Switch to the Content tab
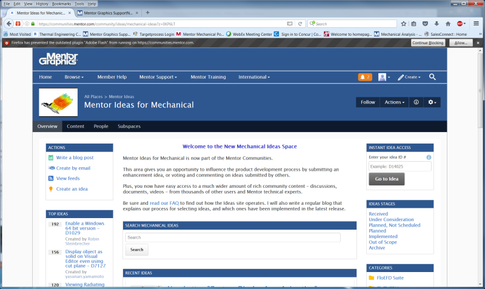This screenshot has width=485, height=289. (75, 127)
